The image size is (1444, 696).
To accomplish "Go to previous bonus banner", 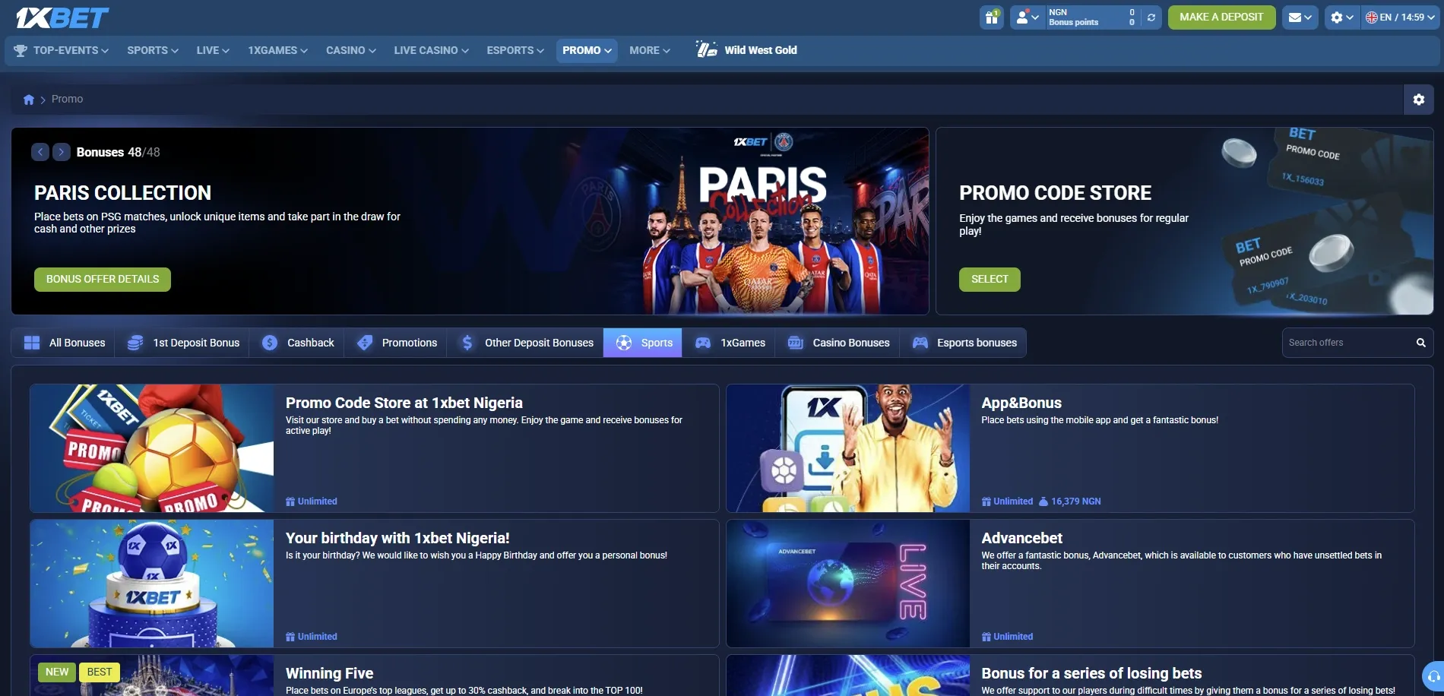I will pyautogui.click(x=40, y=152).
